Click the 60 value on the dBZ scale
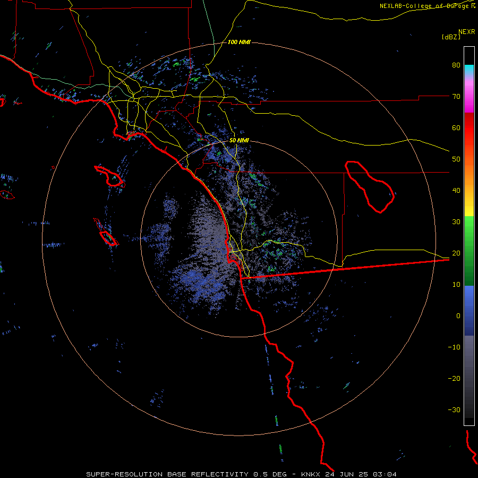The height and width of the screenshot is (478, 478). [456, 127]
